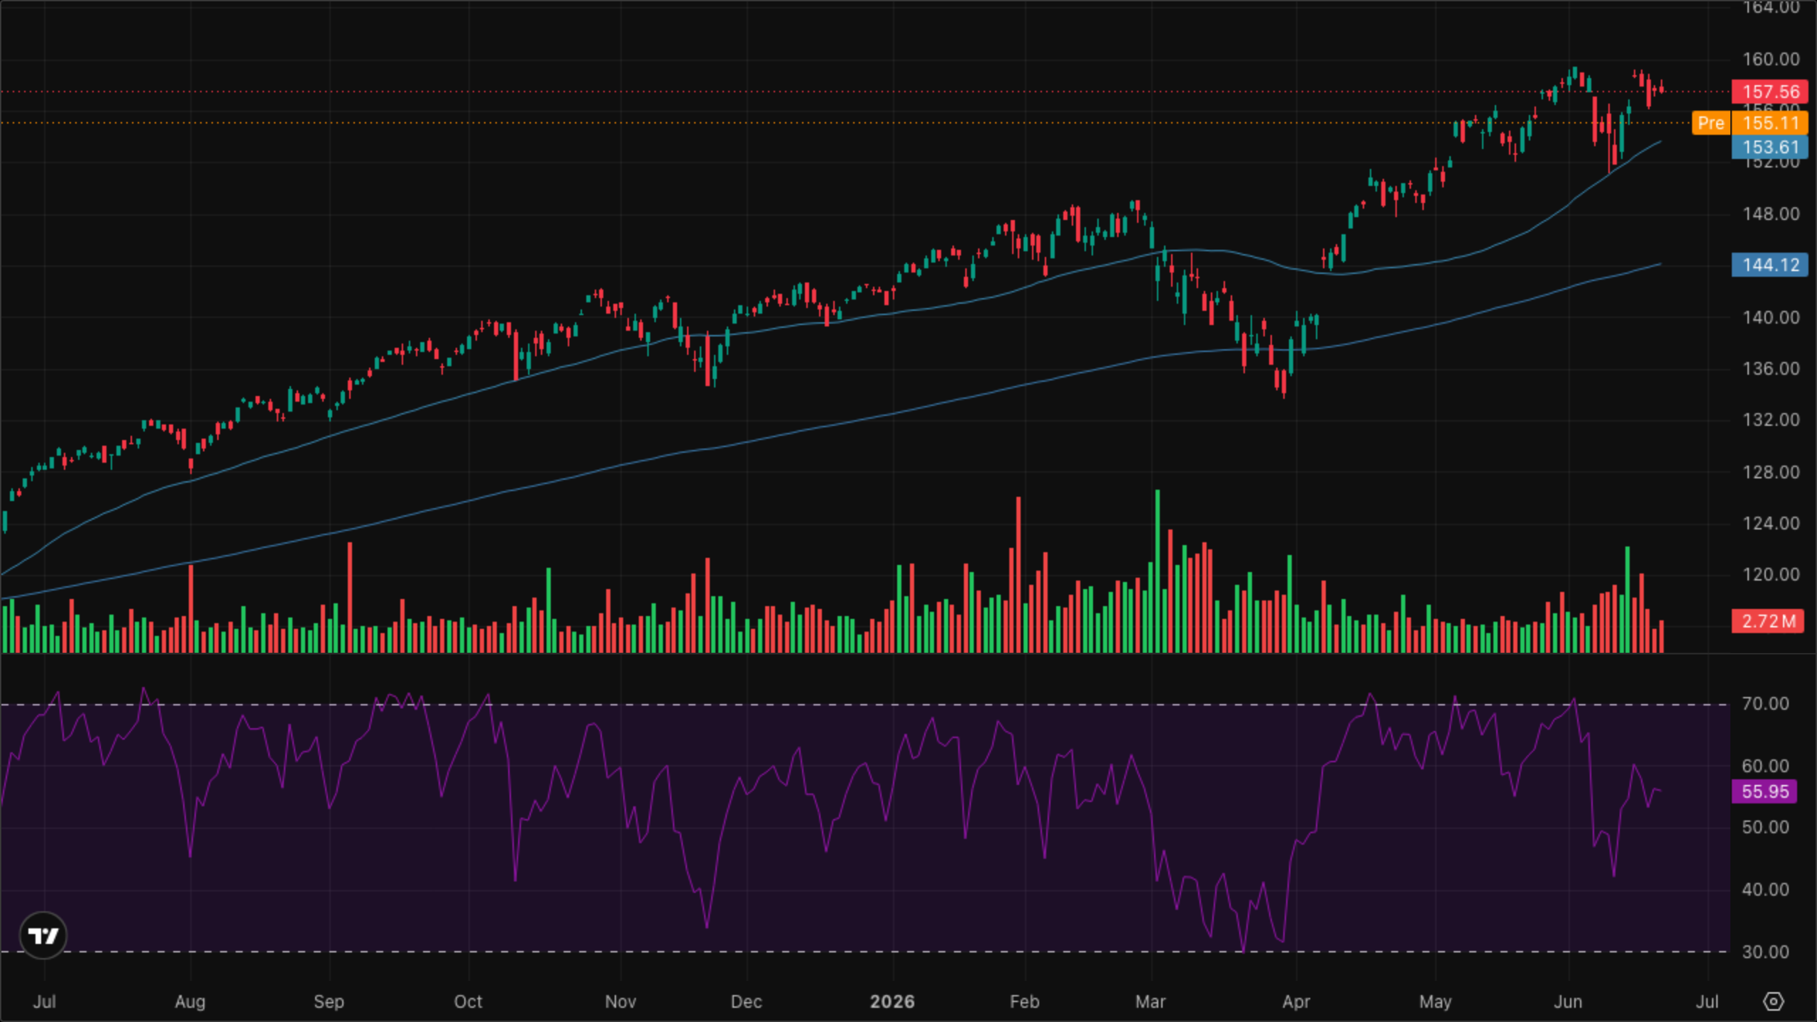This screenshot has width=1817, height=1022.
Task: Click the Aug date on time axis
Action: pyautogui.click(x=190, y=1001)
